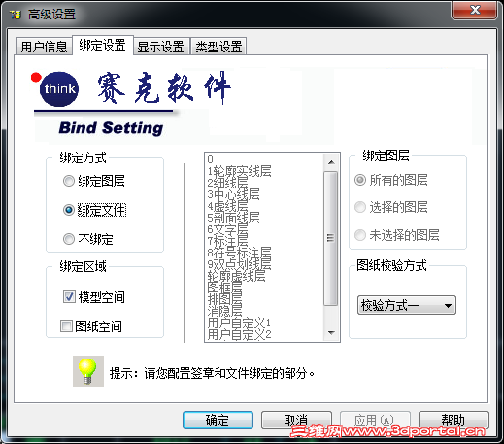Click the yellow lightbulb hint icon

click(88, 371)
